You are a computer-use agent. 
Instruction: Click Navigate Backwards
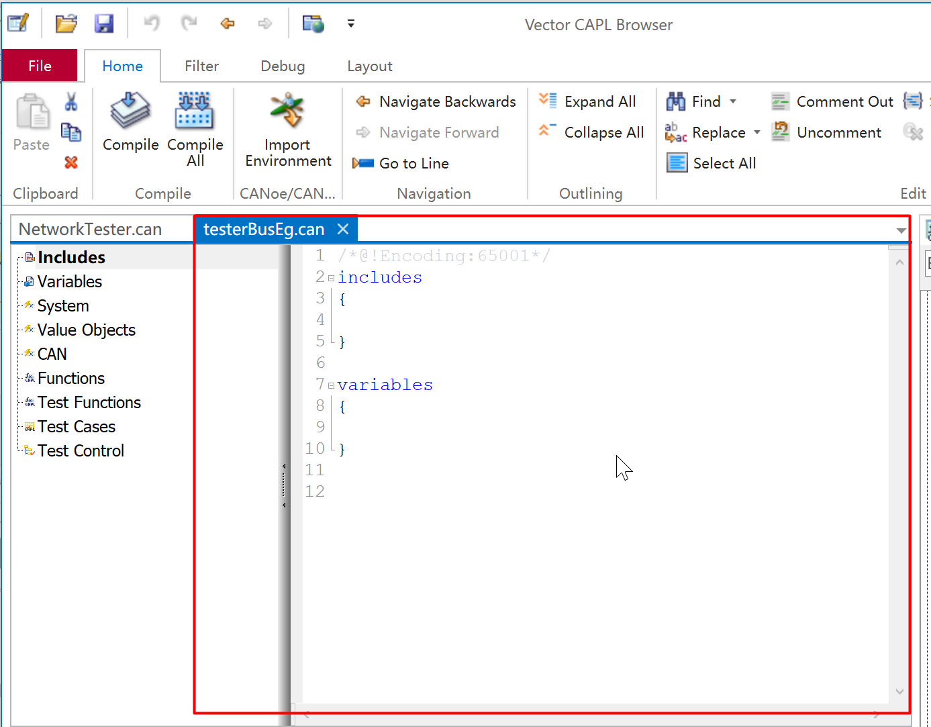pyautogui.click(x=436, y=101)
